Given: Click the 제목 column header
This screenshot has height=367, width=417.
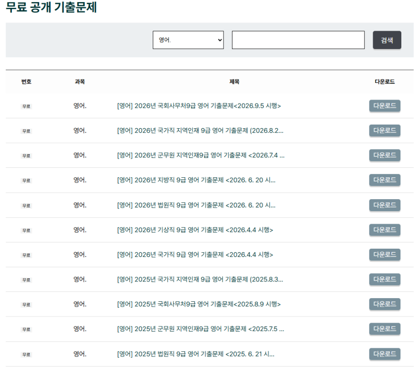Looking at the screenshot, I should (x=234, y=82).
